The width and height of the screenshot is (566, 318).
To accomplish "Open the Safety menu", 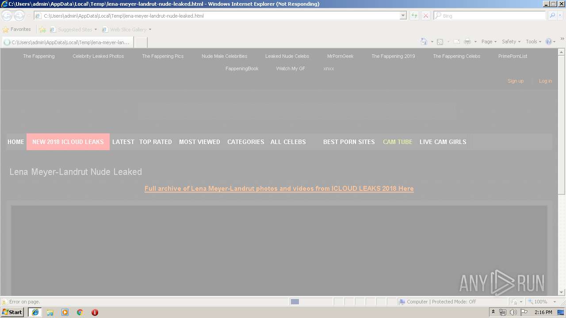I will coord(511,42).
